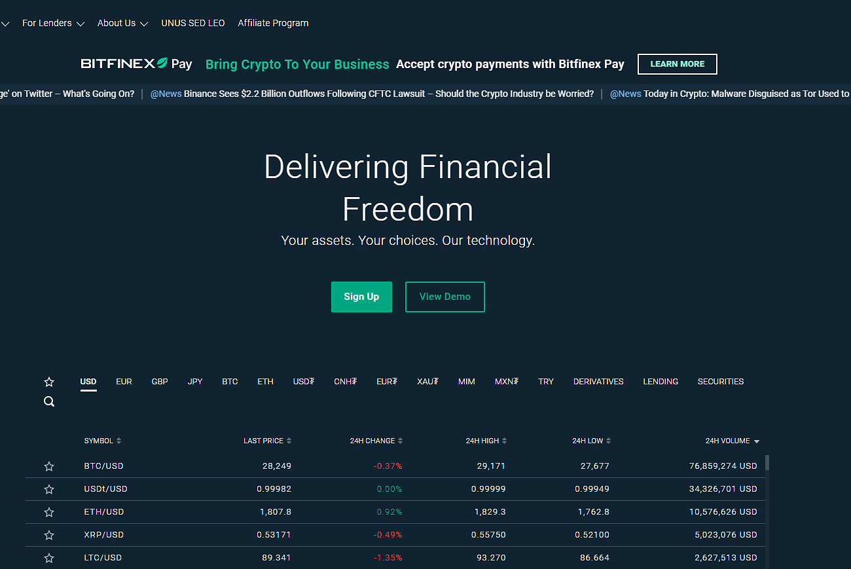The image size is (851, 569).
Task: Open the USDt/USD trading pair
Action: pyautogui.click(x=106, y=489)
